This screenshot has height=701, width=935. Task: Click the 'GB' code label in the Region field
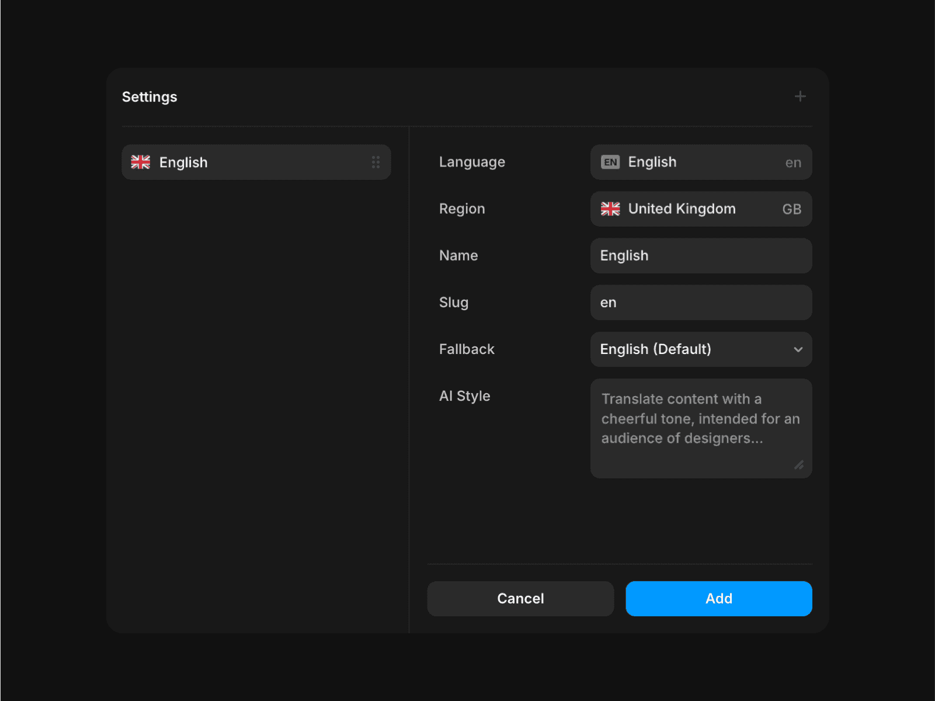point(792,209)
